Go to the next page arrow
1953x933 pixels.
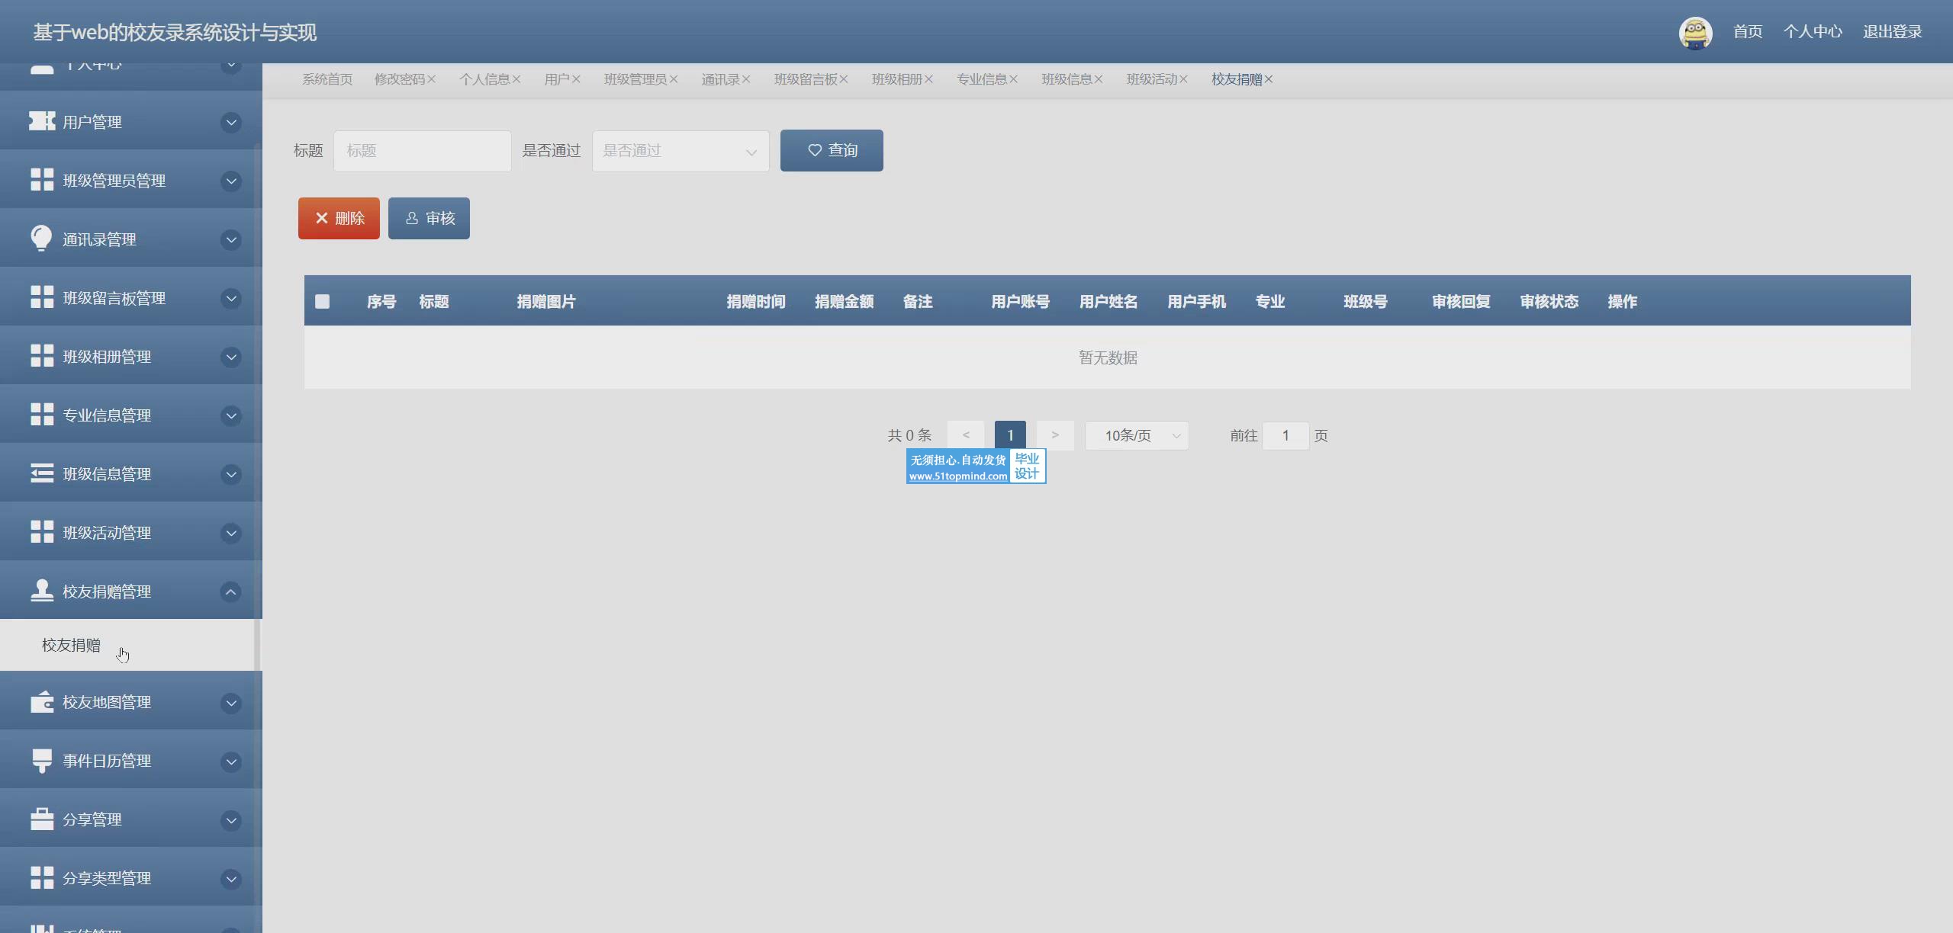pos(1055,434)
